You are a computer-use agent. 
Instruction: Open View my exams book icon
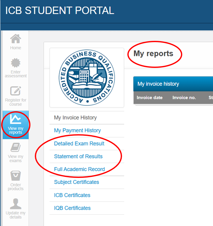[x=16, y=147]
